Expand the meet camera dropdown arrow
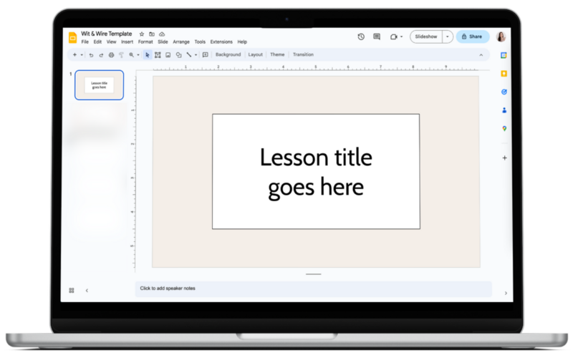This screenshot has height=358, width=573. point(401,37)
